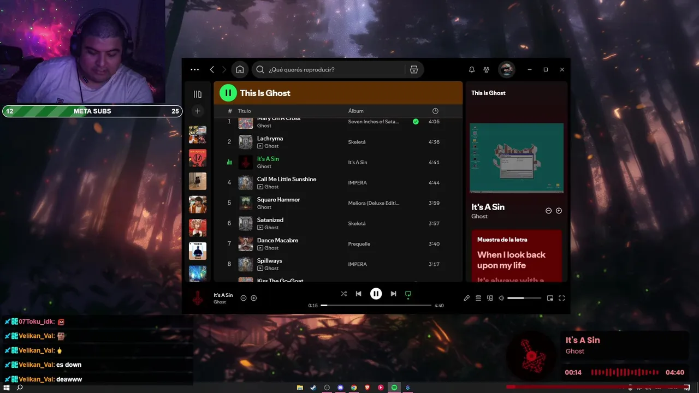Open the video thumbnail in the Now Playing panel
The image size is (699, 393).
point(517,158)
